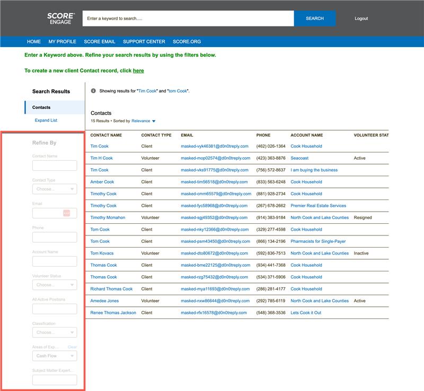Open the Areas of Expertise Cash Flow dropdown
This screenshot has height=391, width=424.
[55, 356]
